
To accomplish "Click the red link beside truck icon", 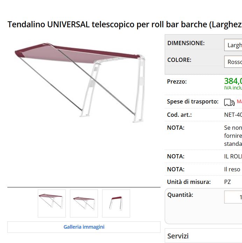I will (x=239, y=101).
